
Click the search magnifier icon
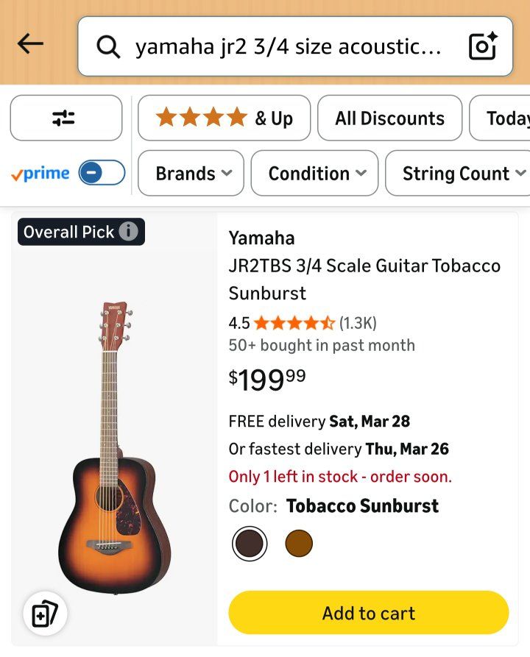(x=108, y=47)
